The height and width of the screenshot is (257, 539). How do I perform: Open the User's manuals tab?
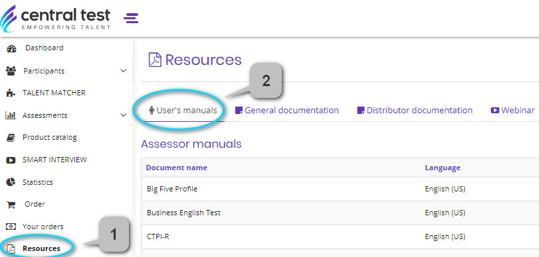tap(183, 111)
